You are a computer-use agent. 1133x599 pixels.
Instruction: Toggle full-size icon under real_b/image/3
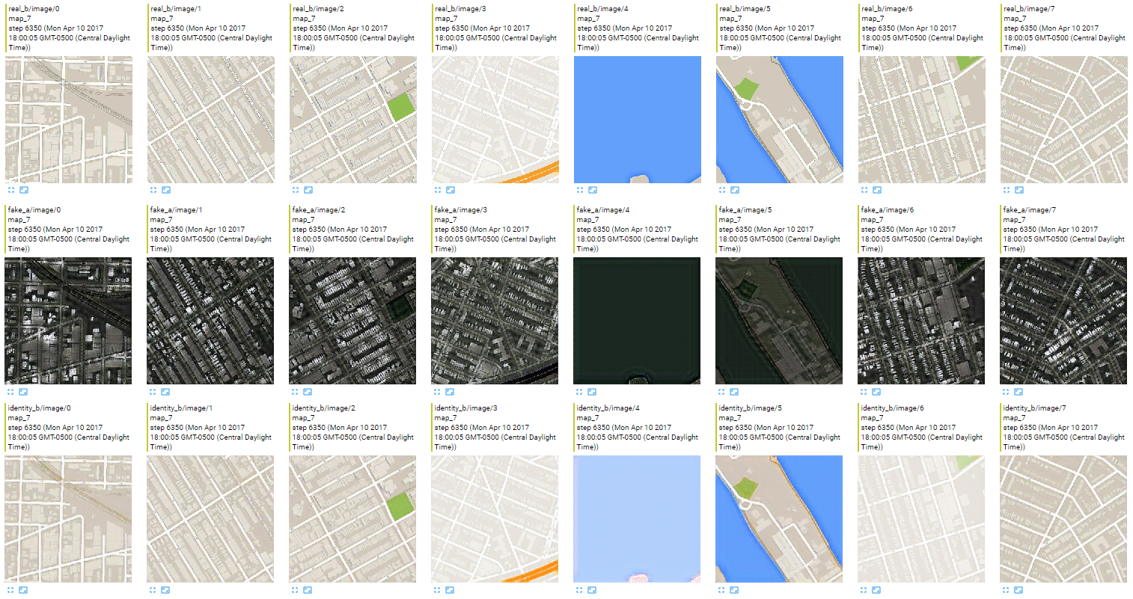tap(438, 190)
